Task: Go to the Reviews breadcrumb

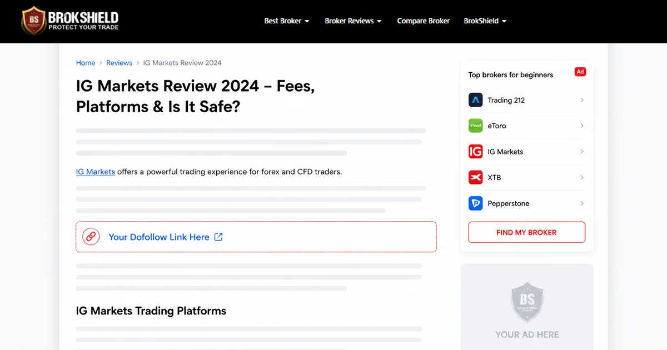Action: tap(119, 63)
